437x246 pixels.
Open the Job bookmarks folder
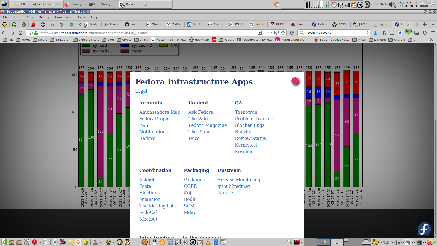[8, 40]
